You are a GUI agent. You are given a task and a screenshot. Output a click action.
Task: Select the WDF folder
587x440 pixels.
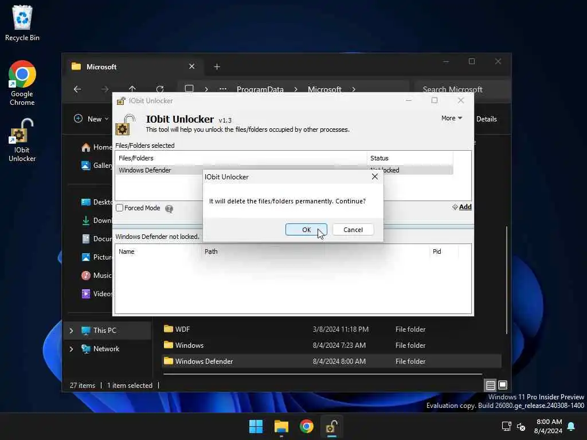click(x=332, y=329)
